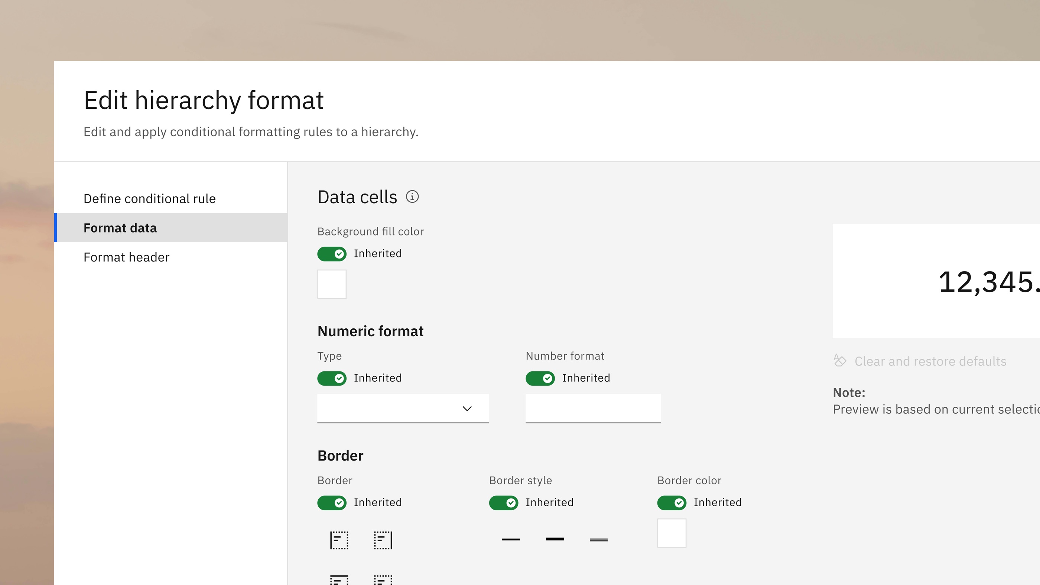
Task: Click the Border style label
Action: point(520,480)
